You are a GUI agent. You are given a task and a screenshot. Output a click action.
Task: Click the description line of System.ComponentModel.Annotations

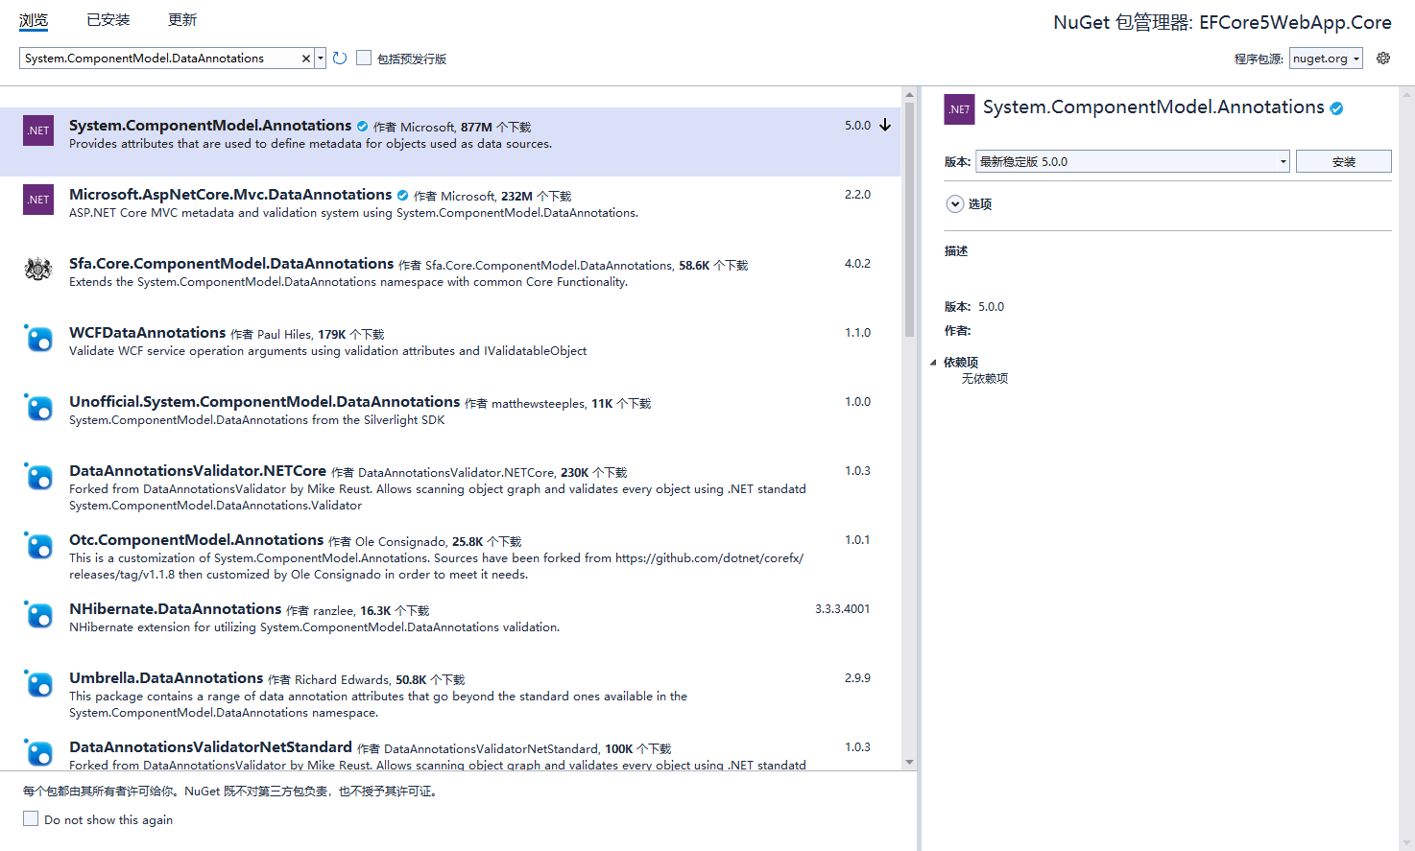(x=310, y=144)
